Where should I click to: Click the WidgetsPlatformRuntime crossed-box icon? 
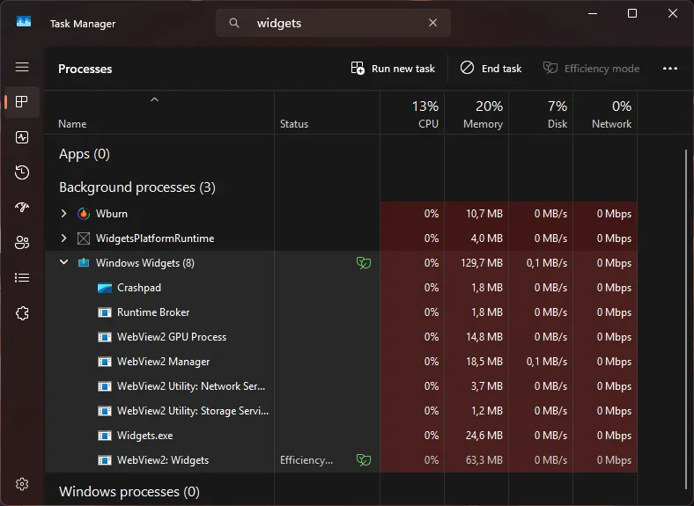point(83,238)
